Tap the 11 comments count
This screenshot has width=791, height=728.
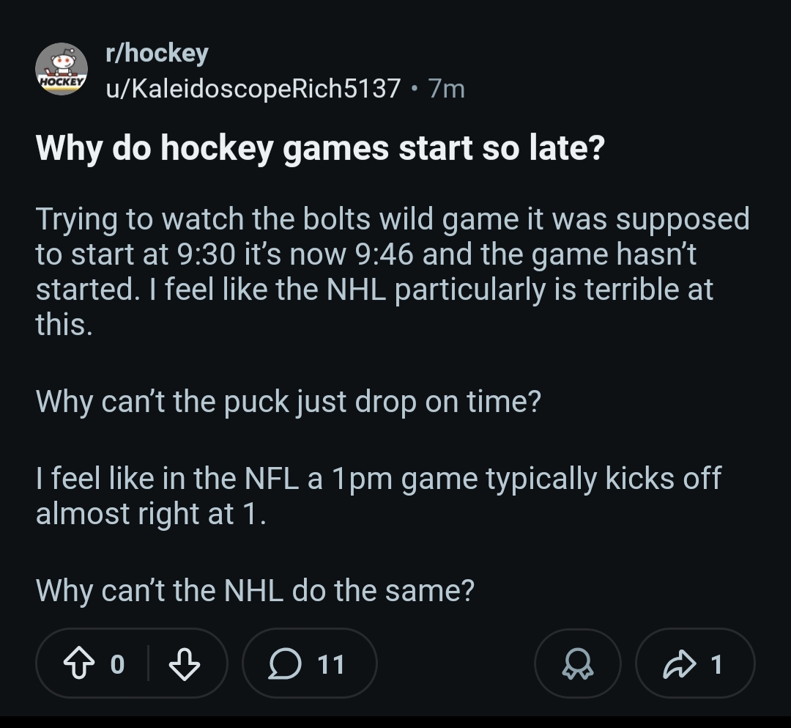click(x=331, y=664)
